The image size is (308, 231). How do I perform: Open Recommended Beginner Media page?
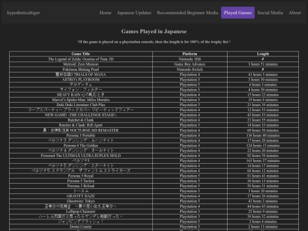pyautogui.click(x=188, y=13)
